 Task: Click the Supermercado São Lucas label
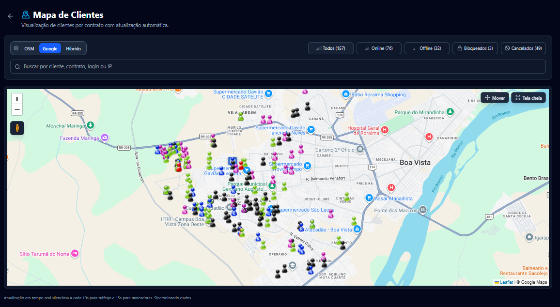307,210
